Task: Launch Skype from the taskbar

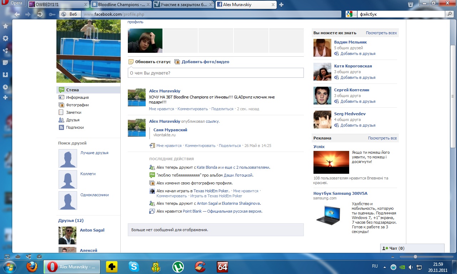Action: [134, 267]
